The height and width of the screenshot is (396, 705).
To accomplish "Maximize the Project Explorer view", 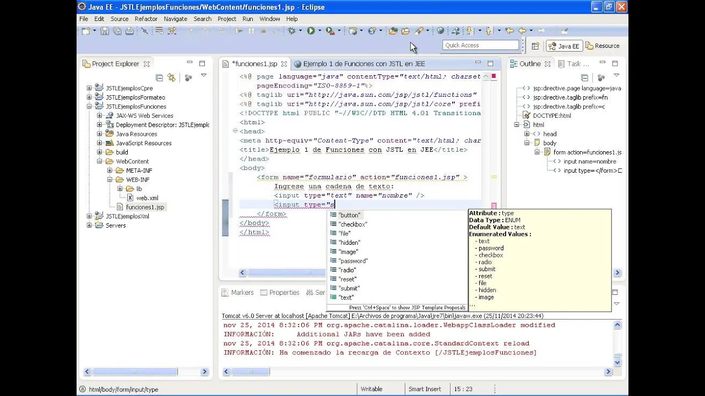I will 202,63.
